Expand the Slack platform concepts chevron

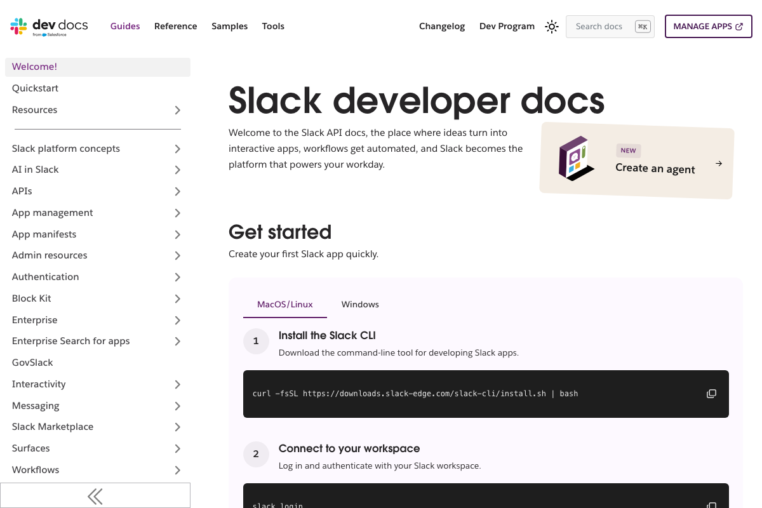click(x=178, y=149)
